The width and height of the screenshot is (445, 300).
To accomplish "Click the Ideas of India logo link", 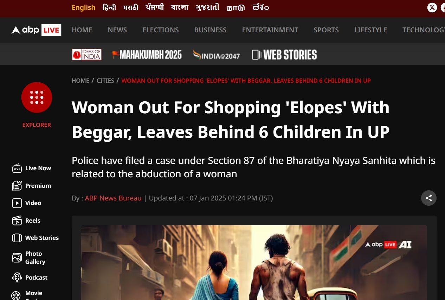I will (87, 55).
